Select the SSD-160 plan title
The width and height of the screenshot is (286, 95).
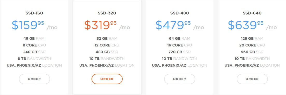[x=34, y=13]
